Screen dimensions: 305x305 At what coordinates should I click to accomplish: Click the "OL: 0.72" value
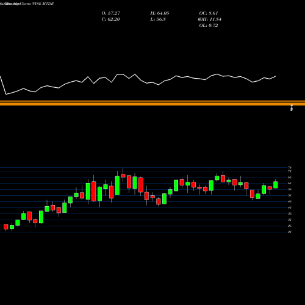pos(209,26)
